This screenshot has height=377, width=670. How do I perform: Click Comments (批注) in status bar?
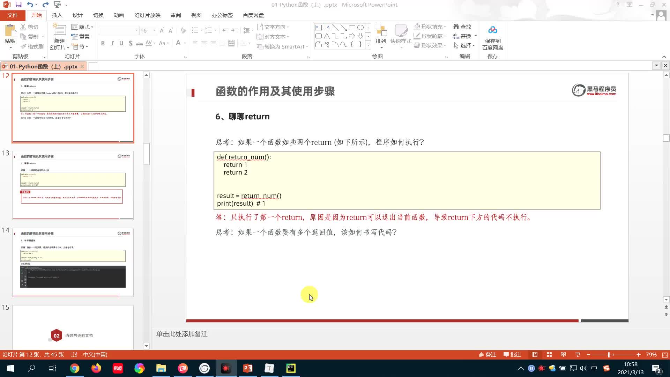(512, 354)
